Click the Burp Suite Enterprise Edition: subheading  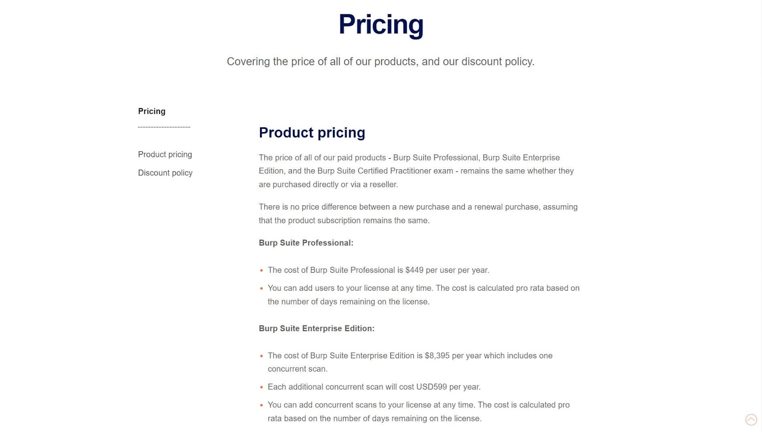tap(317, 328)
